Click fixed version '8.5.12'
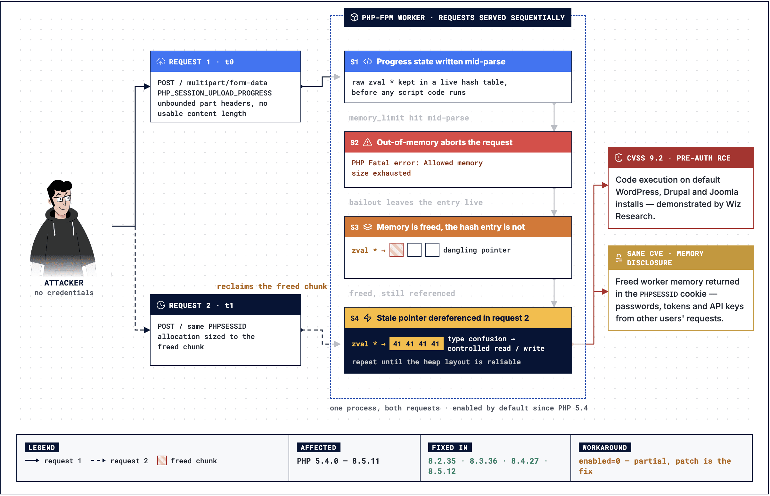The height and width of the screenshot is (496, 770). [442, 472]
